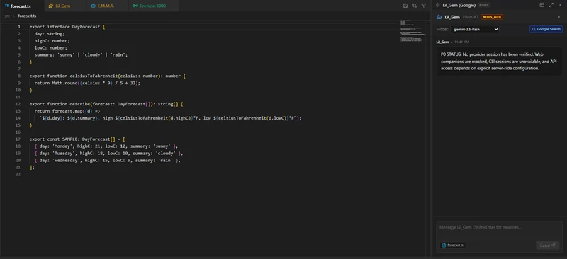Click the NEEDS_AUTH status badge

coord(492,17)
